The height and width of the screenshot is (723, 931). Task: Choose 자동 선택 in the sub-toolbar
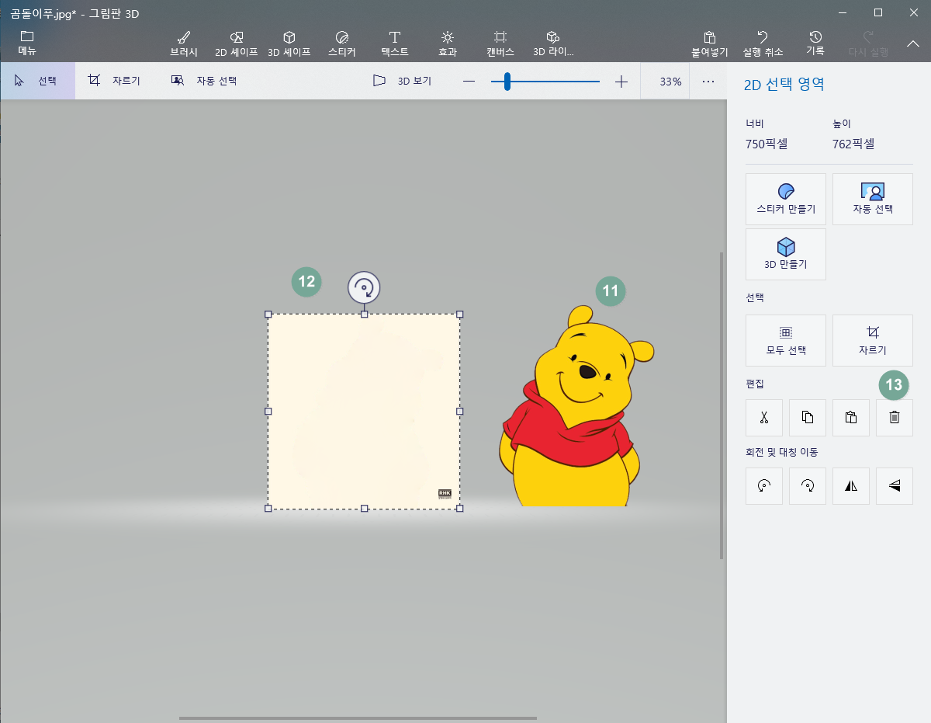click(x=204, y=81)
